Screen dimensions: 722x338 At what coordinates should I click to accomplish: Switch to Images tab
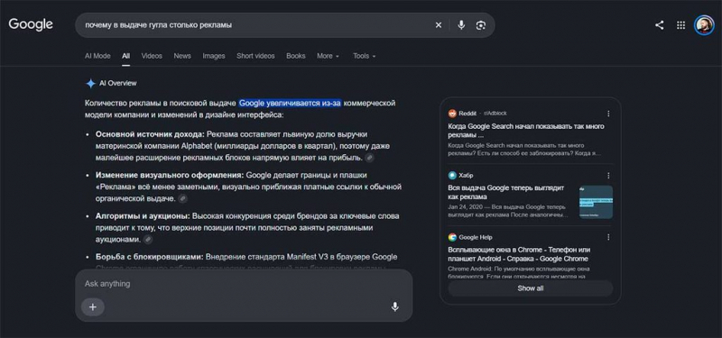214,56
